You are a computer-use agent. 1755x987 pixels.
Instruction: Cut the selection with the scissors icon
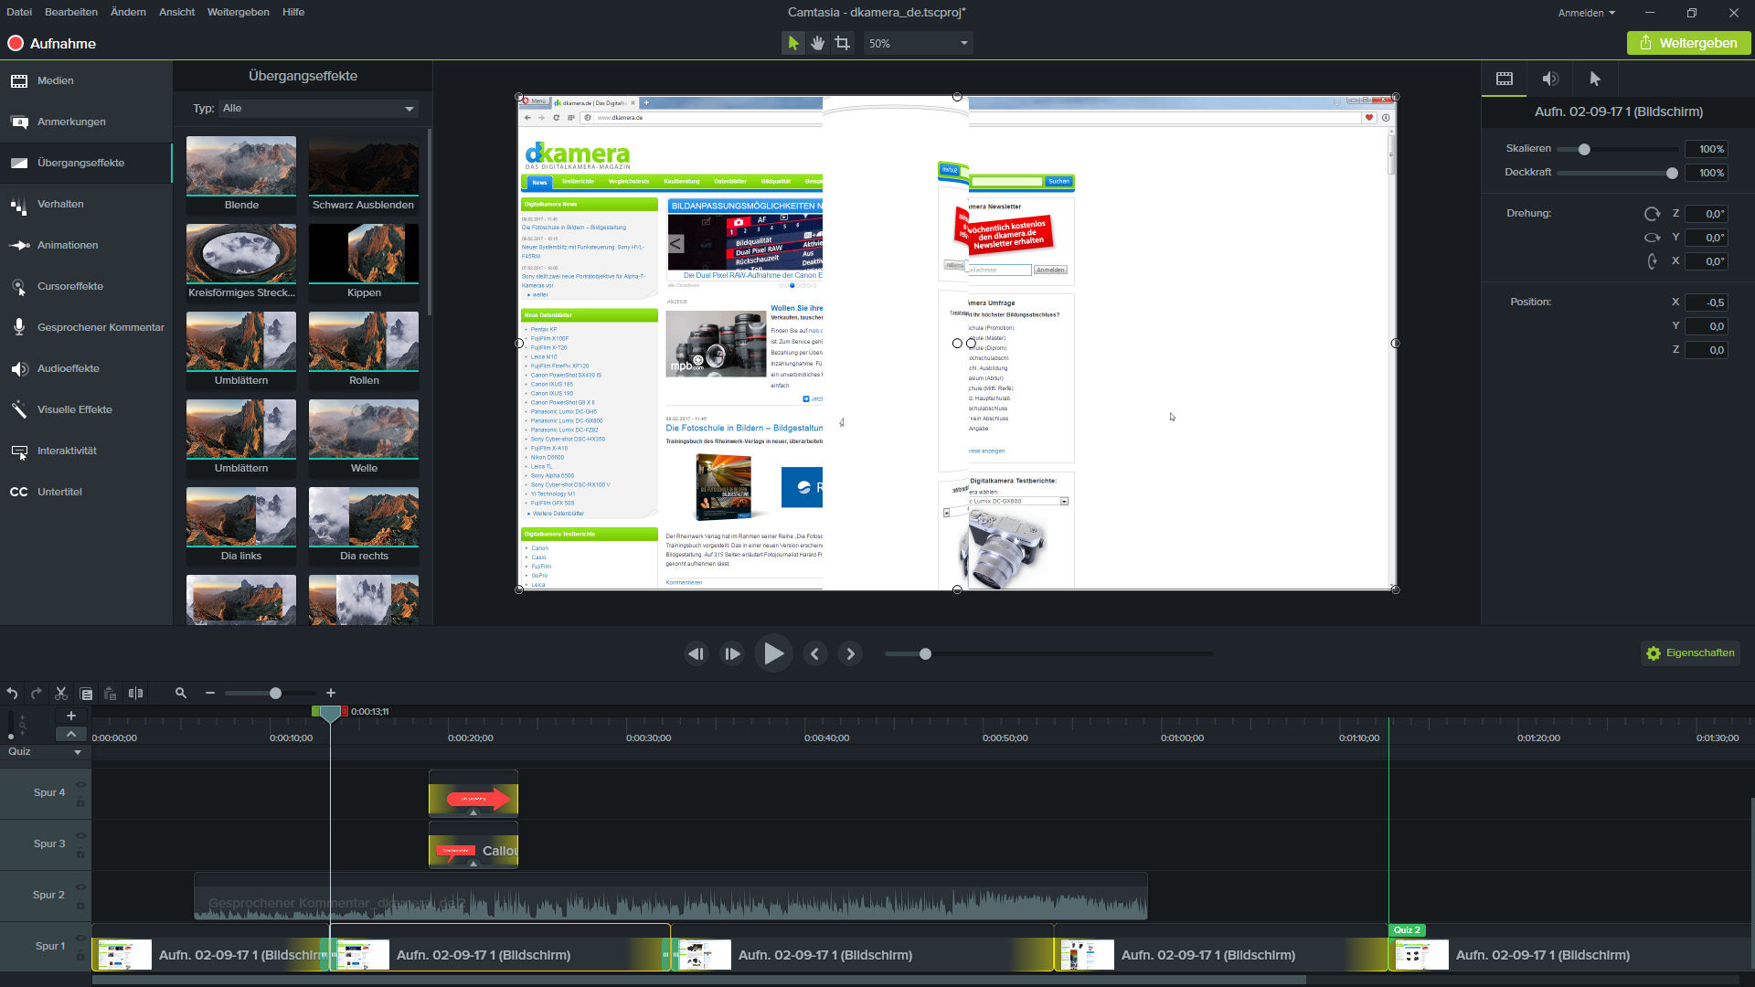(x=60, y=693)
